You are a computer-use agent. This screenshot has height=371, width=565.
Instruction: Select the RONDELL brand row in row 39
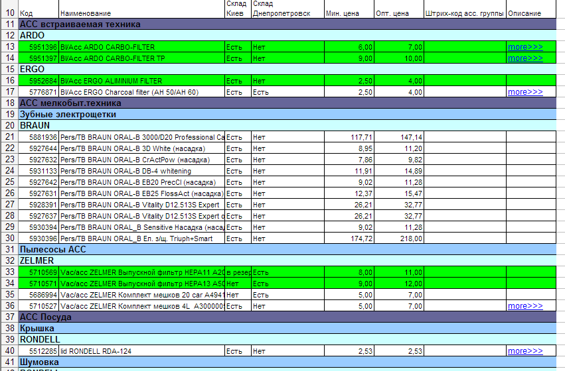287,340
